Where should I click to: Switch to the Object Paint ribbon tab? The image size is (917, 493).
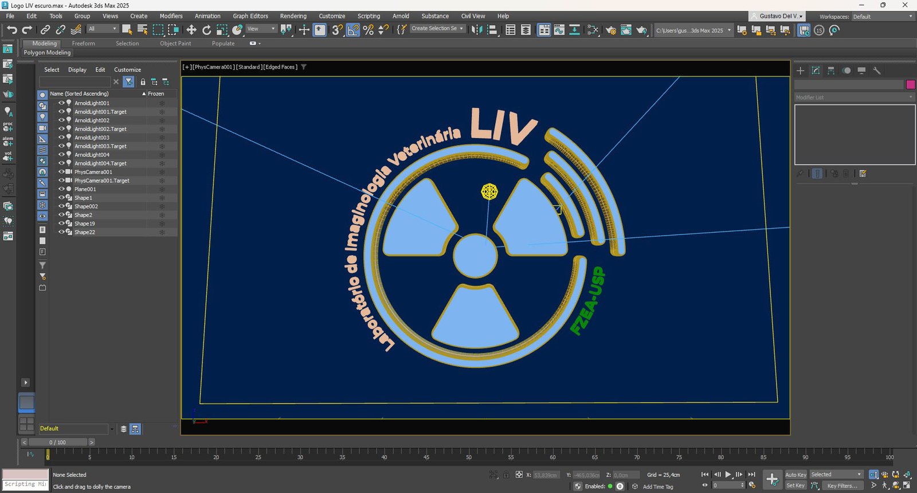pyautogui.click(x=175, y=44)
